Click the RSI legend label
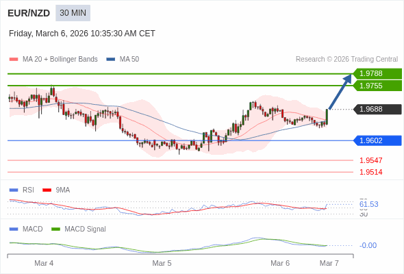The image size is (404, 274). tap(28, 190)
